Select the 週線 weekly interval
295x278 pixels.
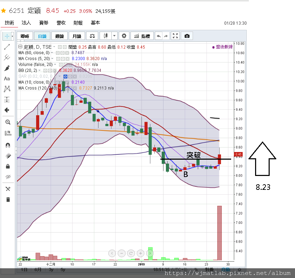click(59, 36)
